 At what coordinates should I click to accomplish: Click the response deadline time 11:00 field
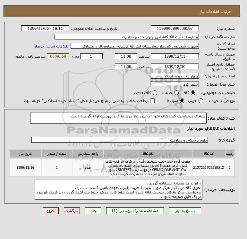tap(126, 56)
